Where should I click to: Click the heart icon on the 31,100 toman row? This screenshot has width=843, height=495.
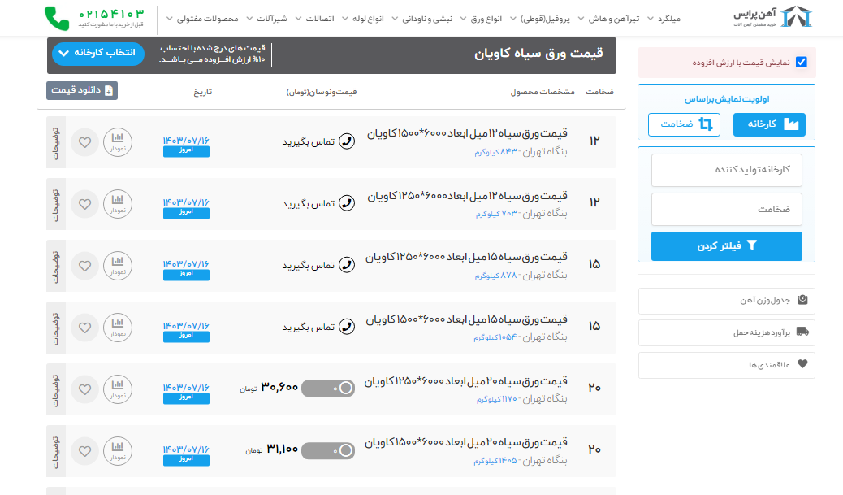coord(84,451)
